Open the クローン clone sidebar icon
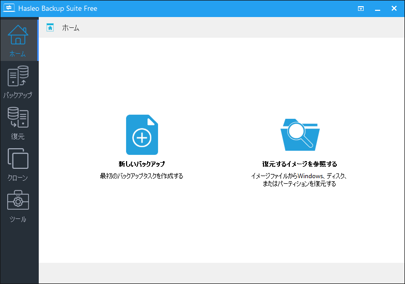This screenshot has height=284, width=405. [x=18, y=159]
